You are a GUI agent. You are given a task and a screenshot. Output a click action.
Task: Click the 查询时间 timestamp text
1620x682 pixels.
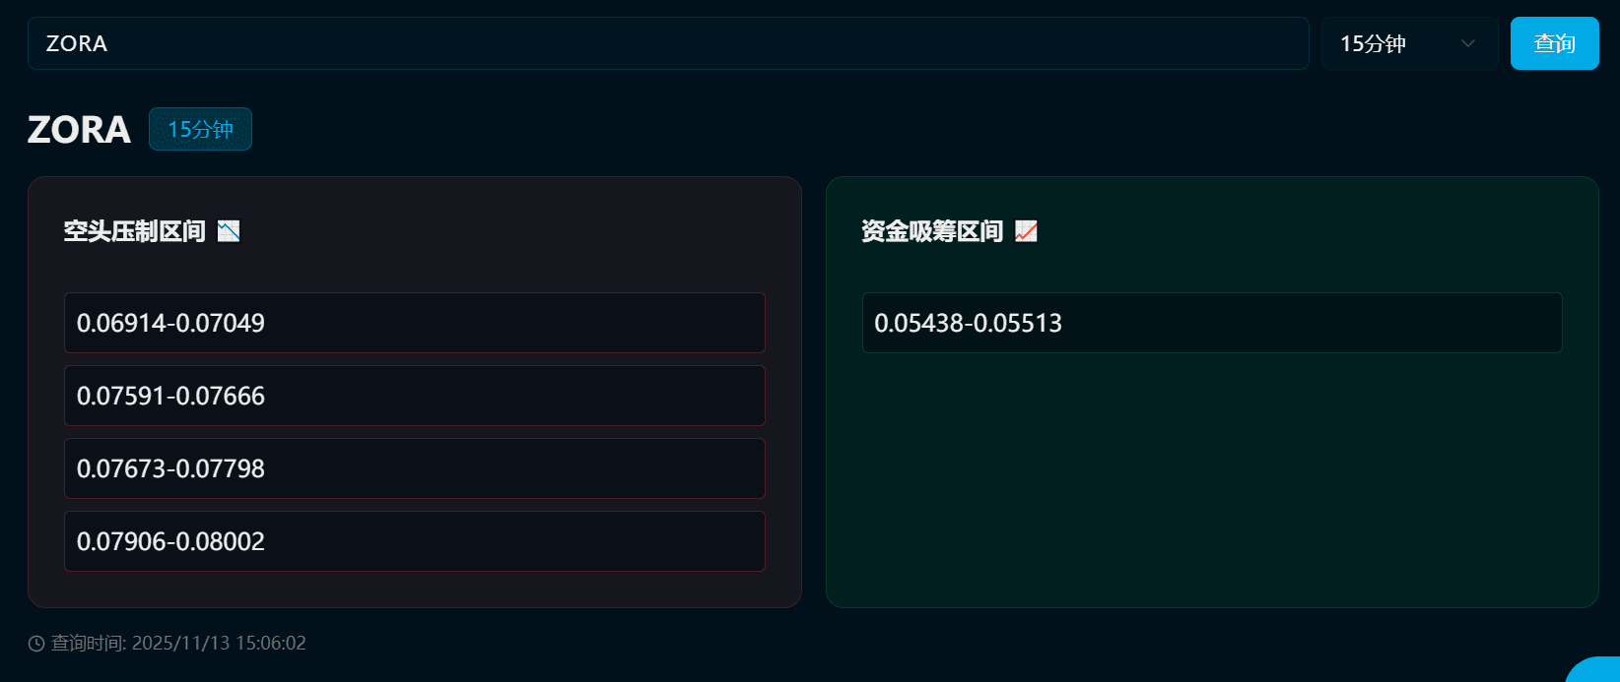click(178, 644)
